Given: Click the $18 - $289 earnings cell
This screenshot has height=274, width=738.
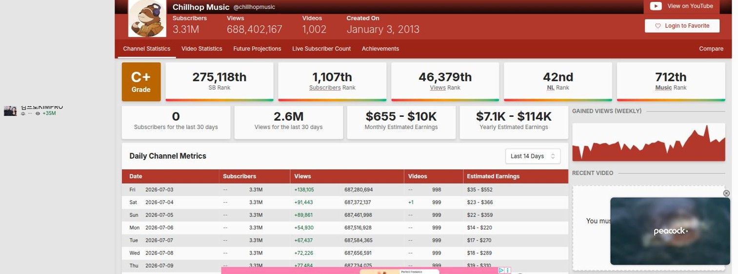Looking at the screenshot, I should [x=479, y=253].
